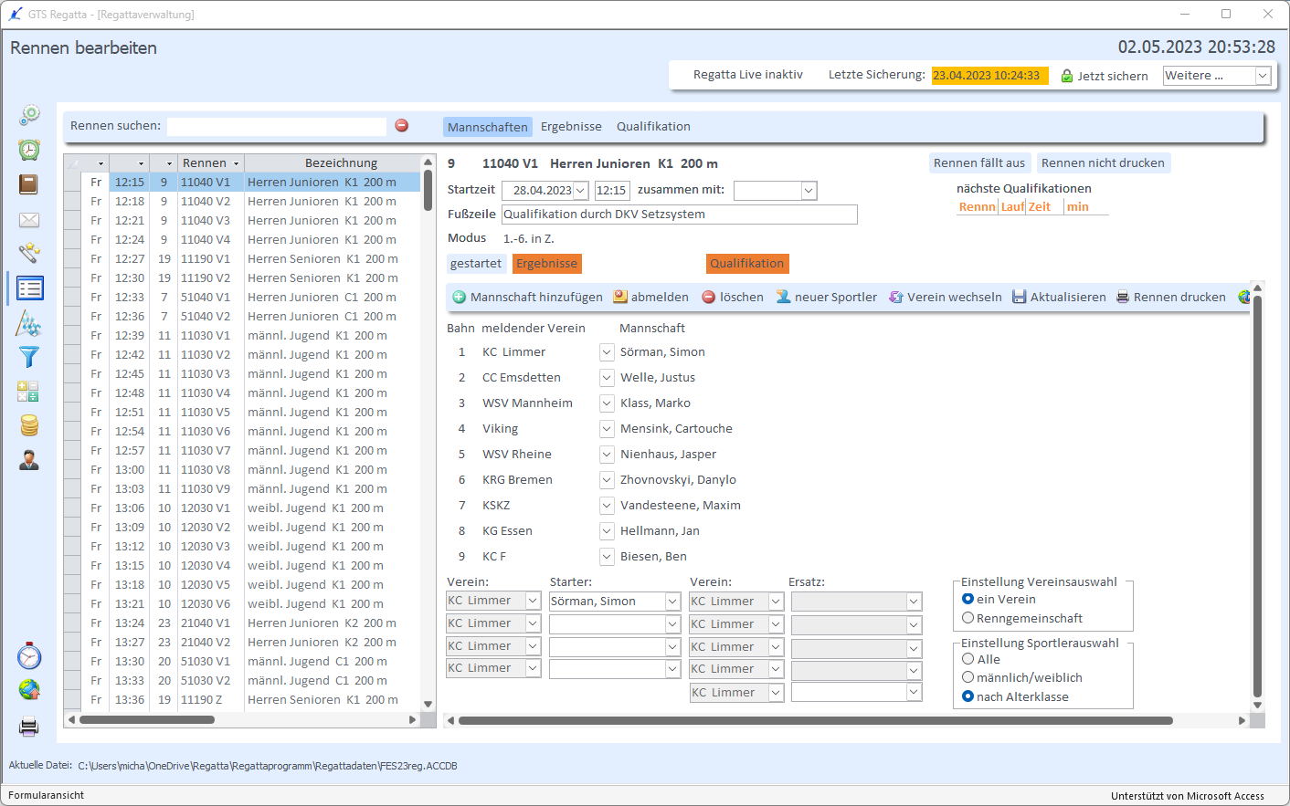This screenshot has width=1290, height=806.
Task: Select 'ein Verein' radio option
Action: 967,599
